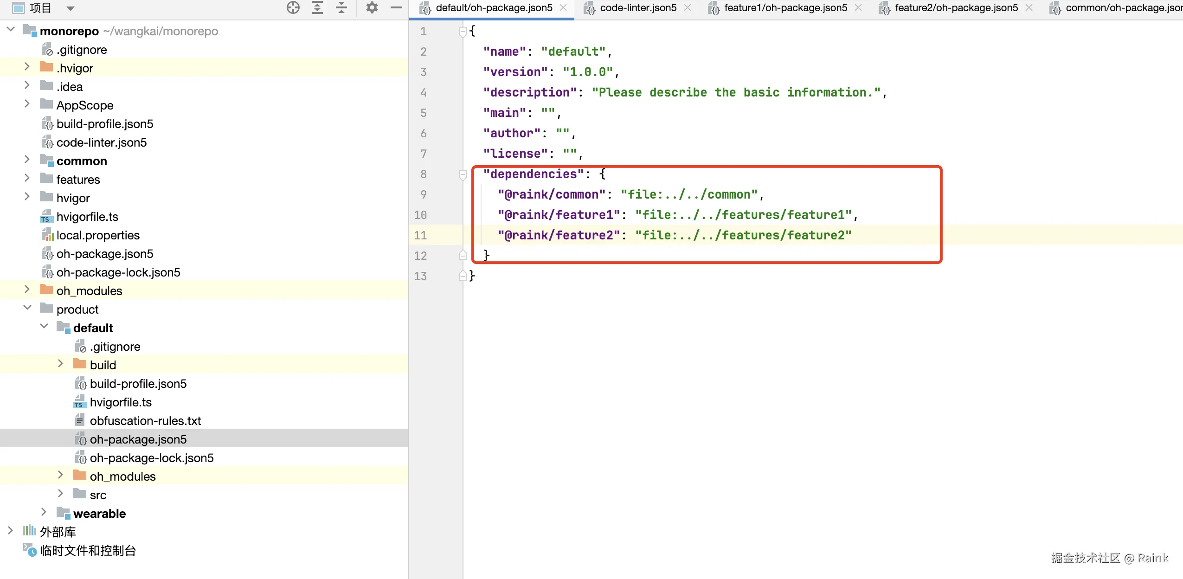Hide the project panel with minus icon

396,7
